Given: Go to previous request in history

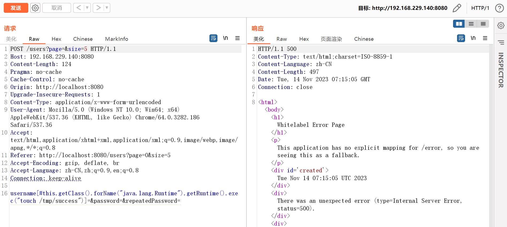Looking at the screenshot, I should (x=79, y=8).
